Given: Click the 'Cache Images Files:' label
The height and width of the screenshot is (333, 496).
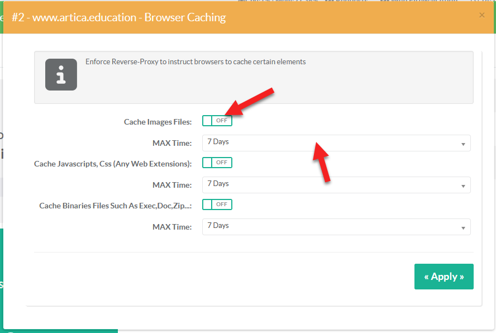Looking at the screenshot, I should (158, 122).
